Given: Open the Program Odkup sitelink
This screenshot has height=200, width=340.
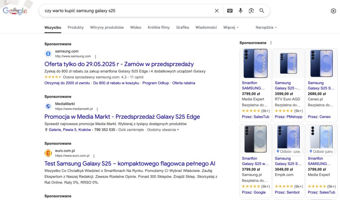Looking at the screenshot, I should tap(155, 83).
